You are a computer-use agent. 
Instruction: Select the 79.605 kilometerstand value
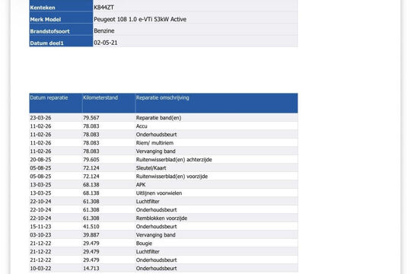click(91, 160)
